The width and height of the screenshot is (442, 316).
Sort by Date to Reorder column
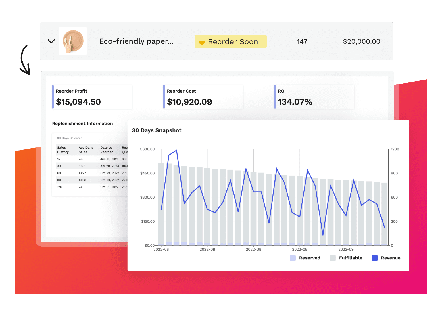click(107, 150)
